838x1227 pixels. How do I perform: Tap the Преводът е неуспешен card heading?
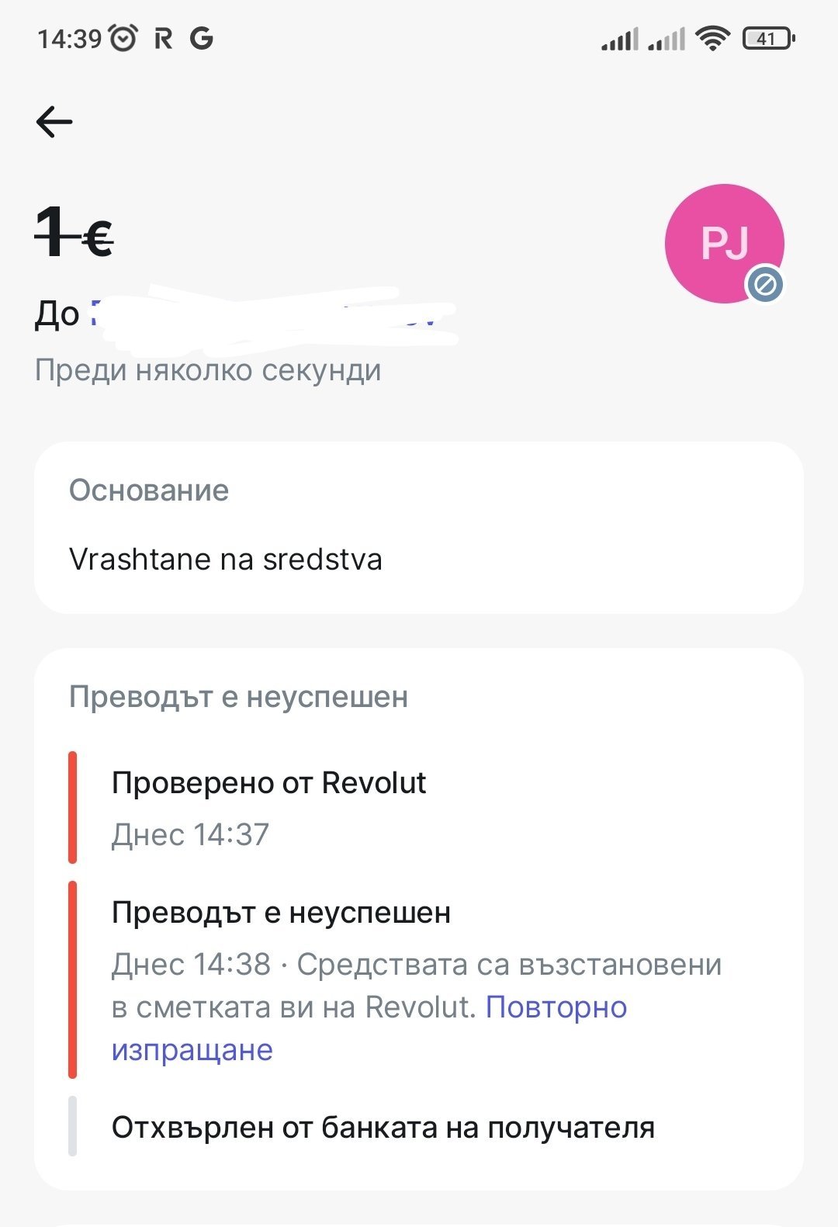[x=238, y=697]
